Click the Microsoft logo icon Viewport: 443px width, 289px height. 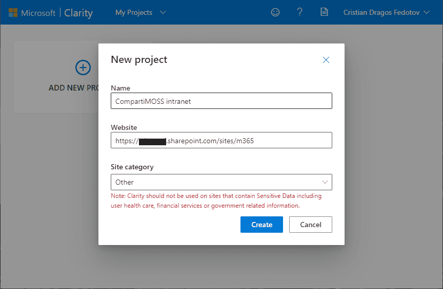click(13, 13)
